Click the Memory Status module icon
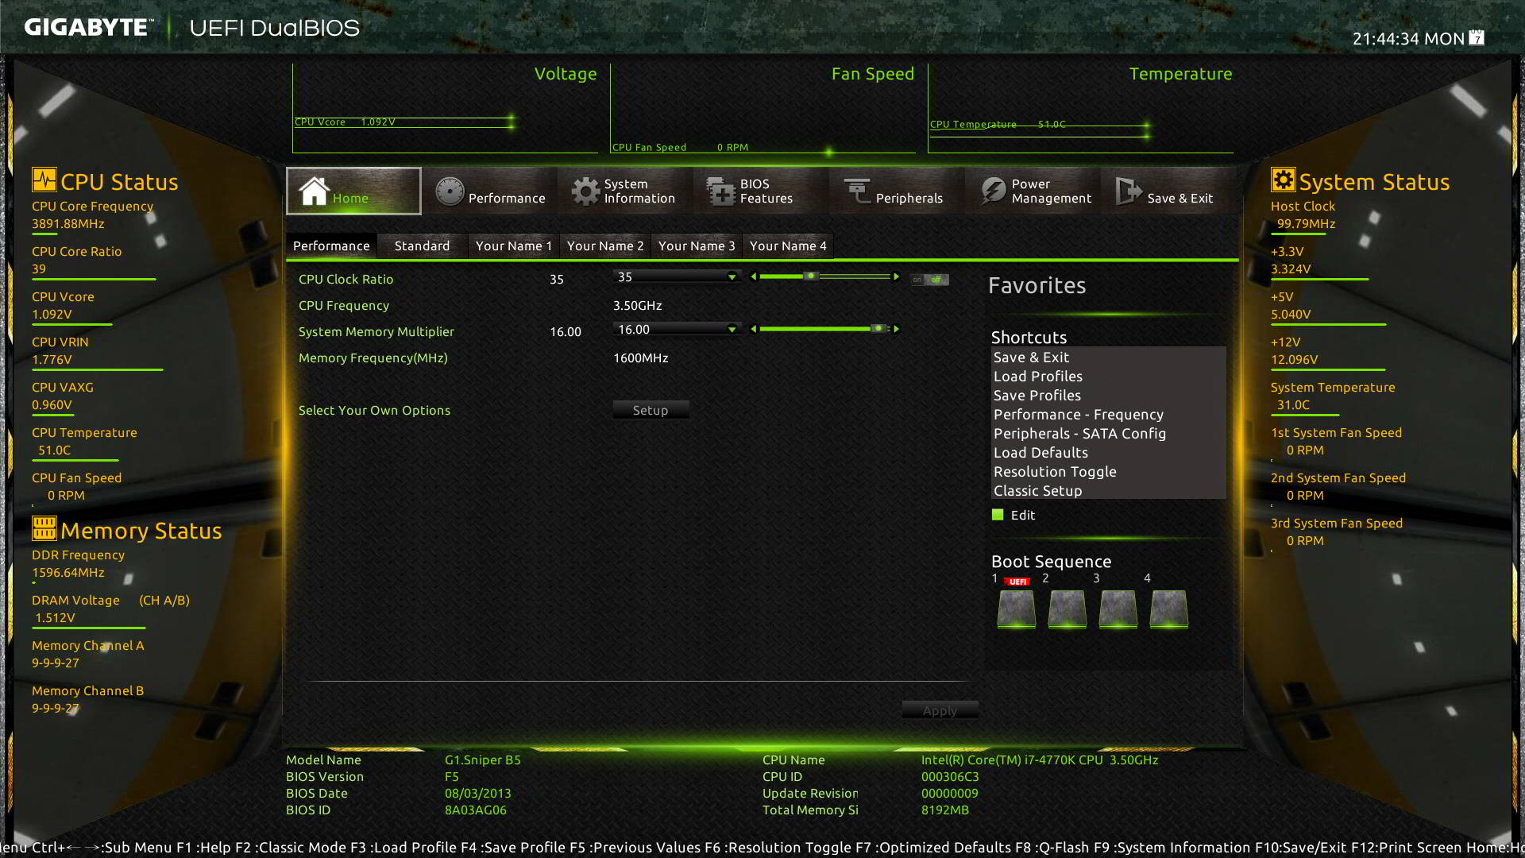 44,528
